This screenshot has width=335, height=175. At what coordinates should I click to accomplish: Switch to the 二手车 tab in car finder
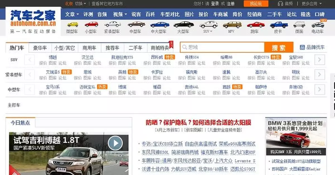point(135,48)
